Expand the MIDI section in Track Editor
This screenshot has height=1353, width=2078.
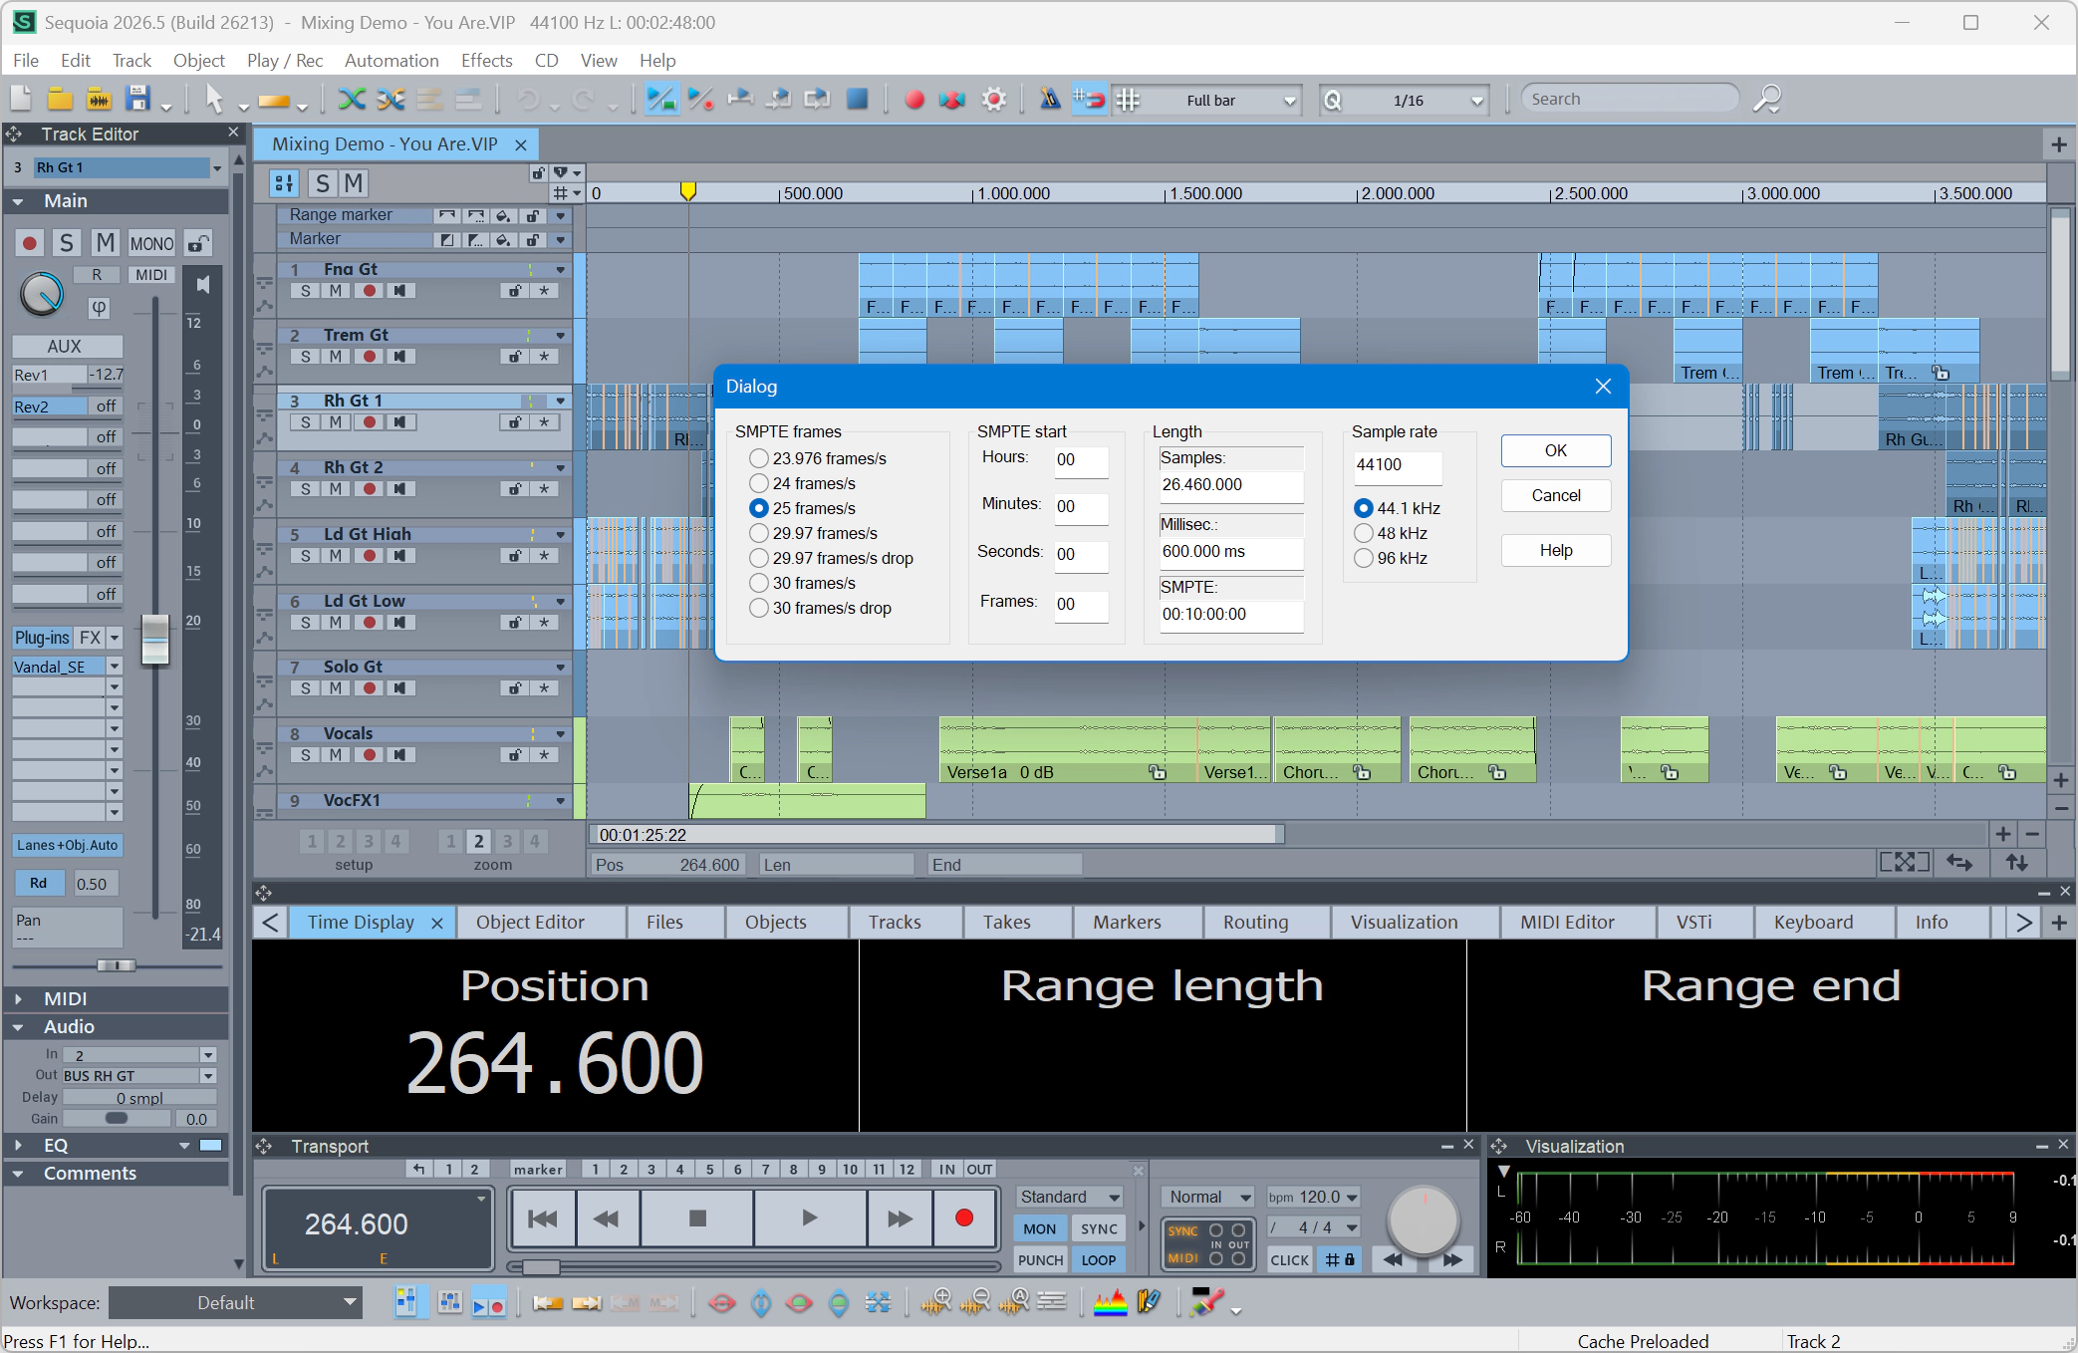coord(18,998)
